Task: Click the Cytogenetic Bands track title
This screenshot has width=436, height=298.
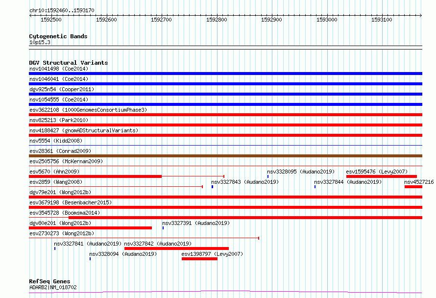Action: coord(58,36)
